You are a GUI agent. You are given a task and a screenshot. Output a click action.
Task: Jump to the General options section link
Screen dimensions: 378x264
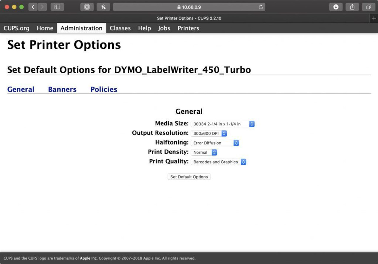coord(21,89)
